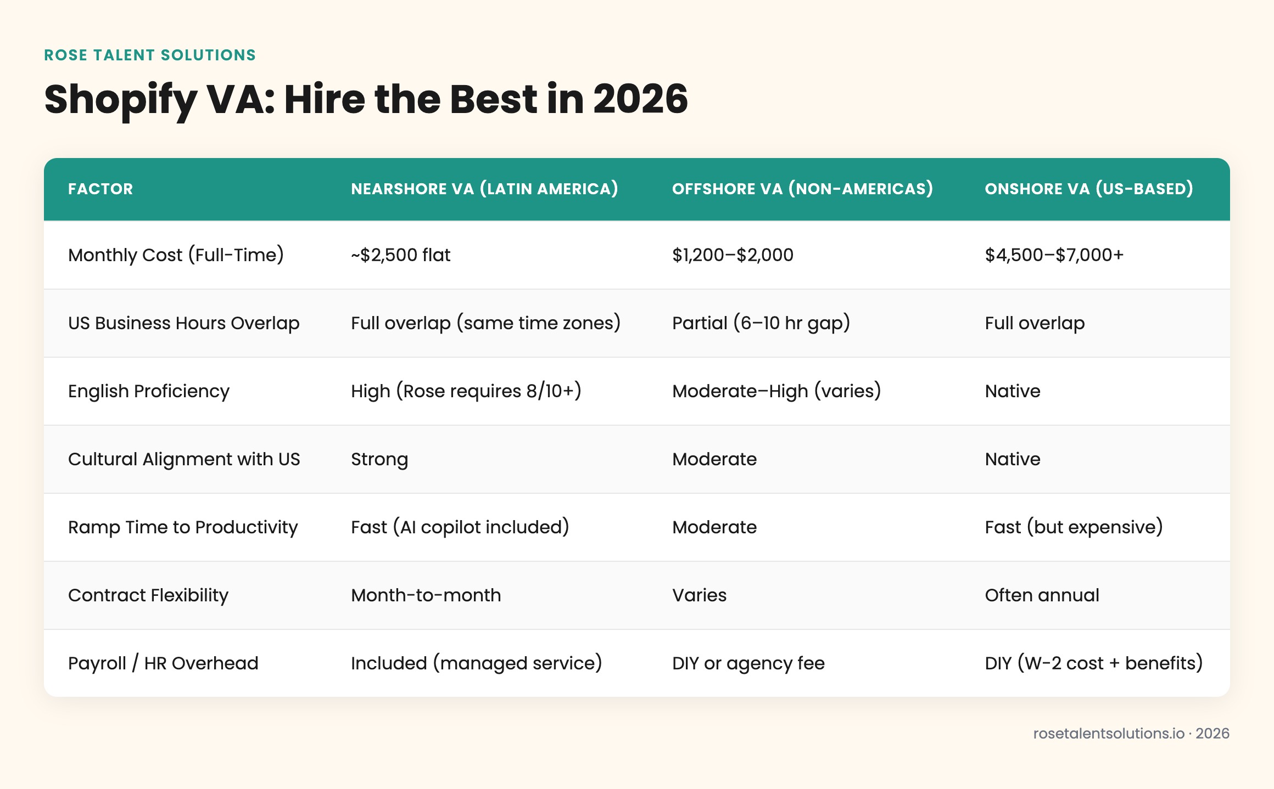
Task: Click the ONSHORE VA (US-BASED) column header
Action: (x=1089, y=189)
